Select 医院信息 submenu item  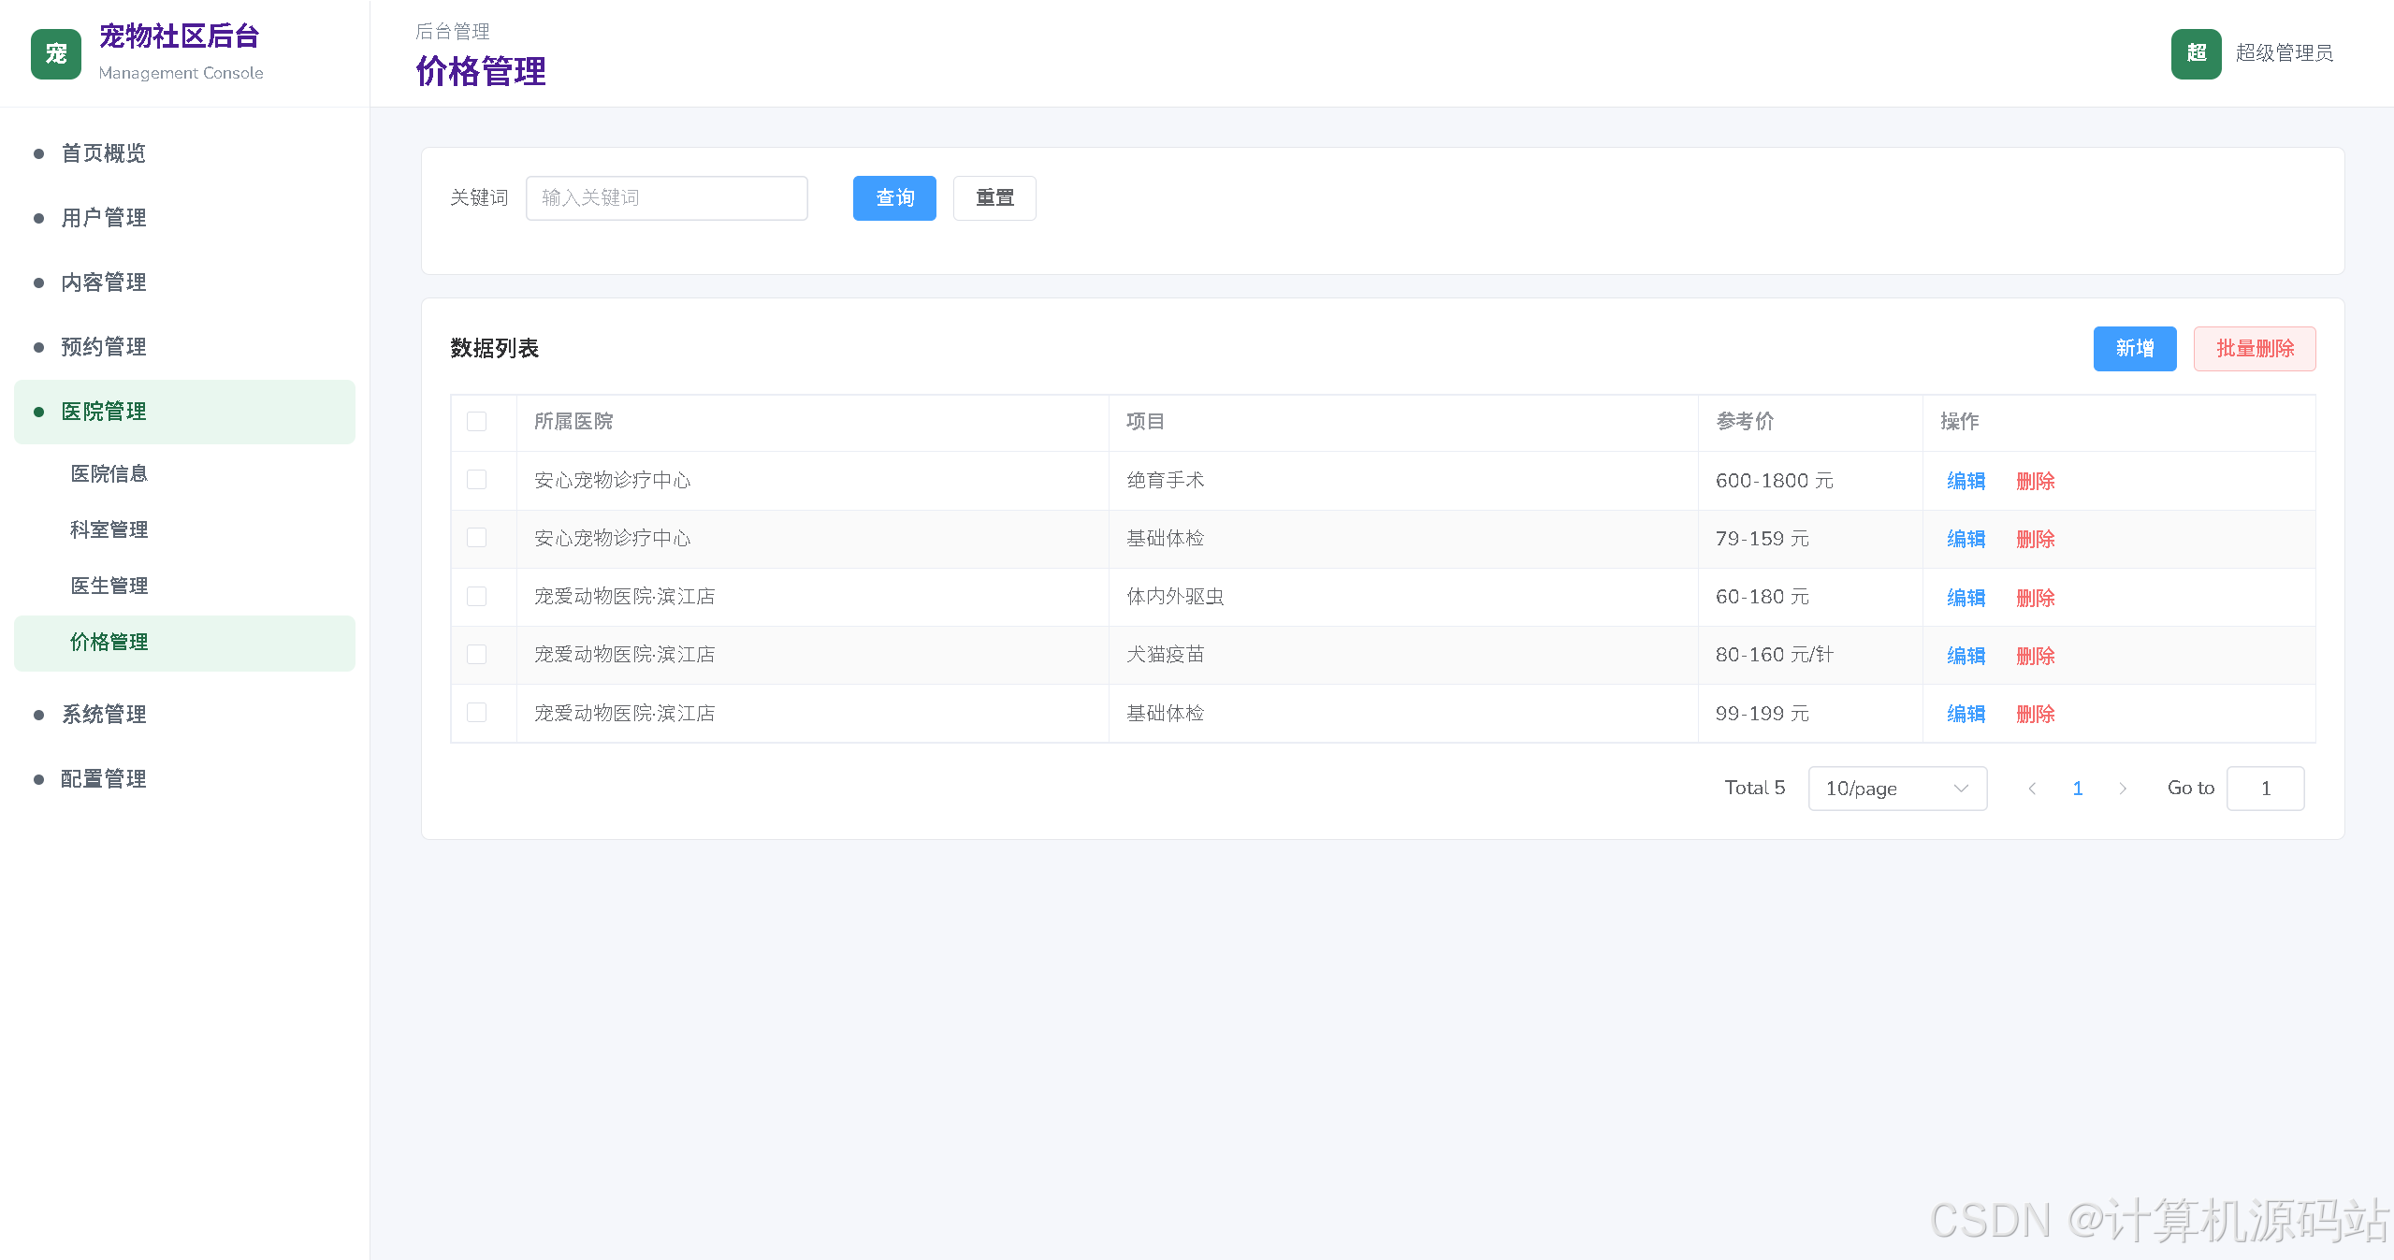[184, 474]
